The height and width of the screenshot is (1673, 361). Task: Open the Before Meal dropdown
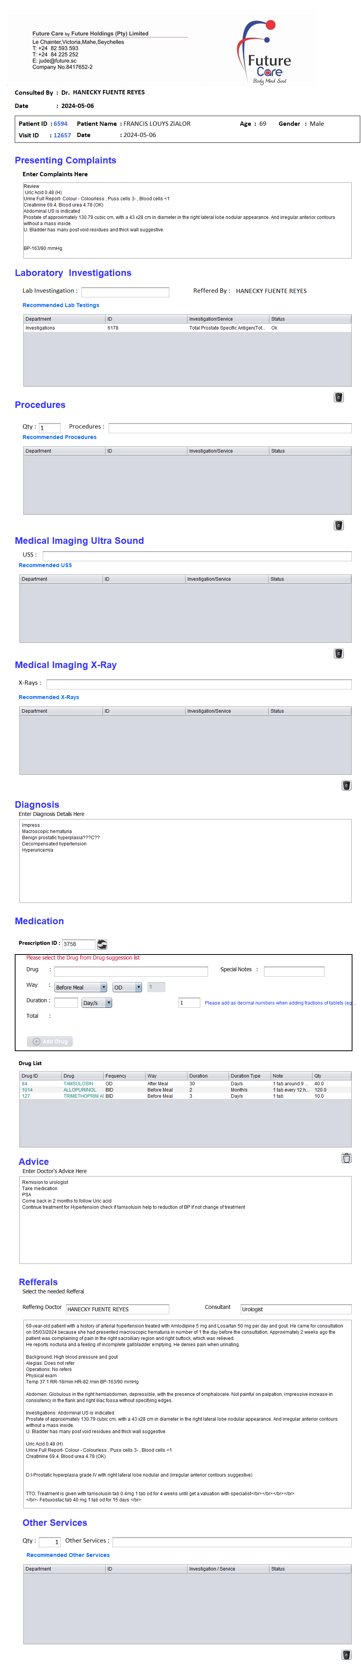80,987
